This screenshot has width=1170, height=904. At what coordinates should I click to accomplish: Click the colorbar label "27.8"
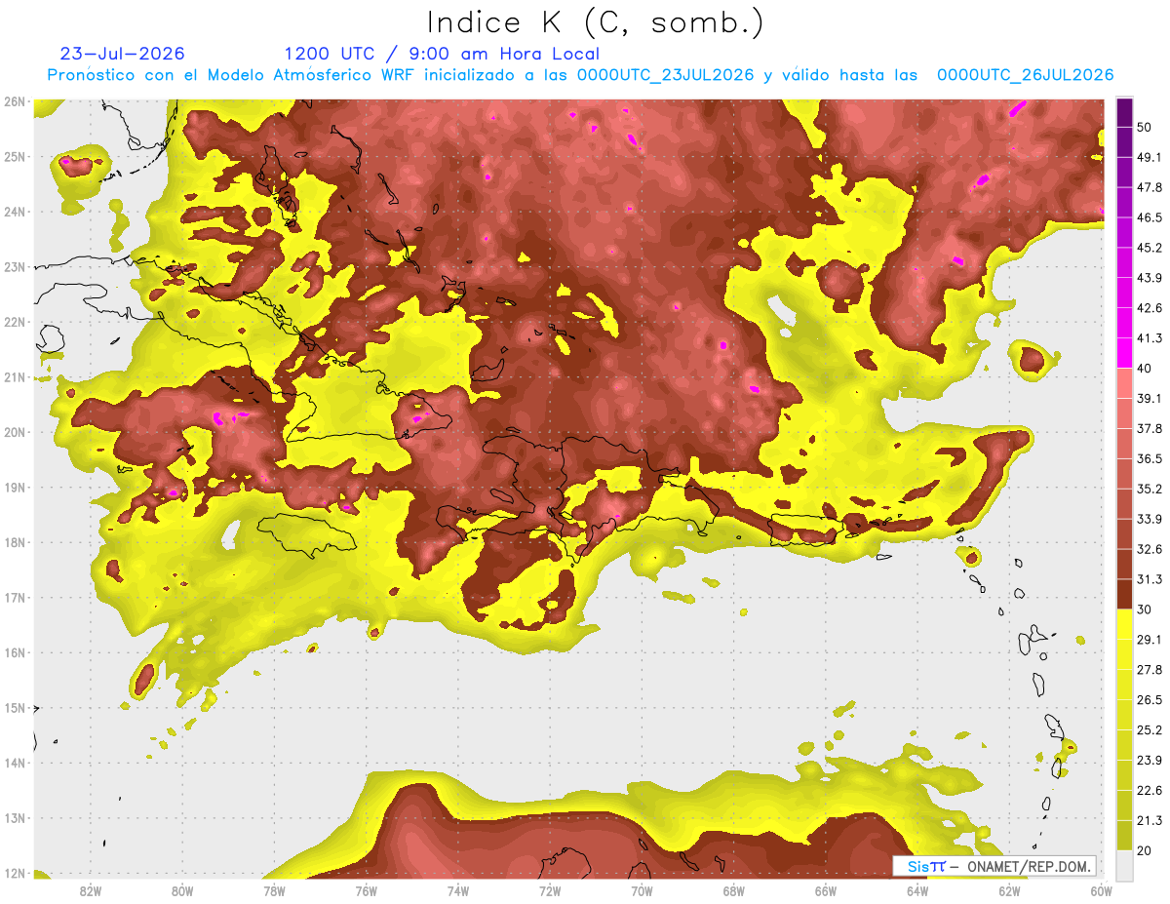point(1150,670)
